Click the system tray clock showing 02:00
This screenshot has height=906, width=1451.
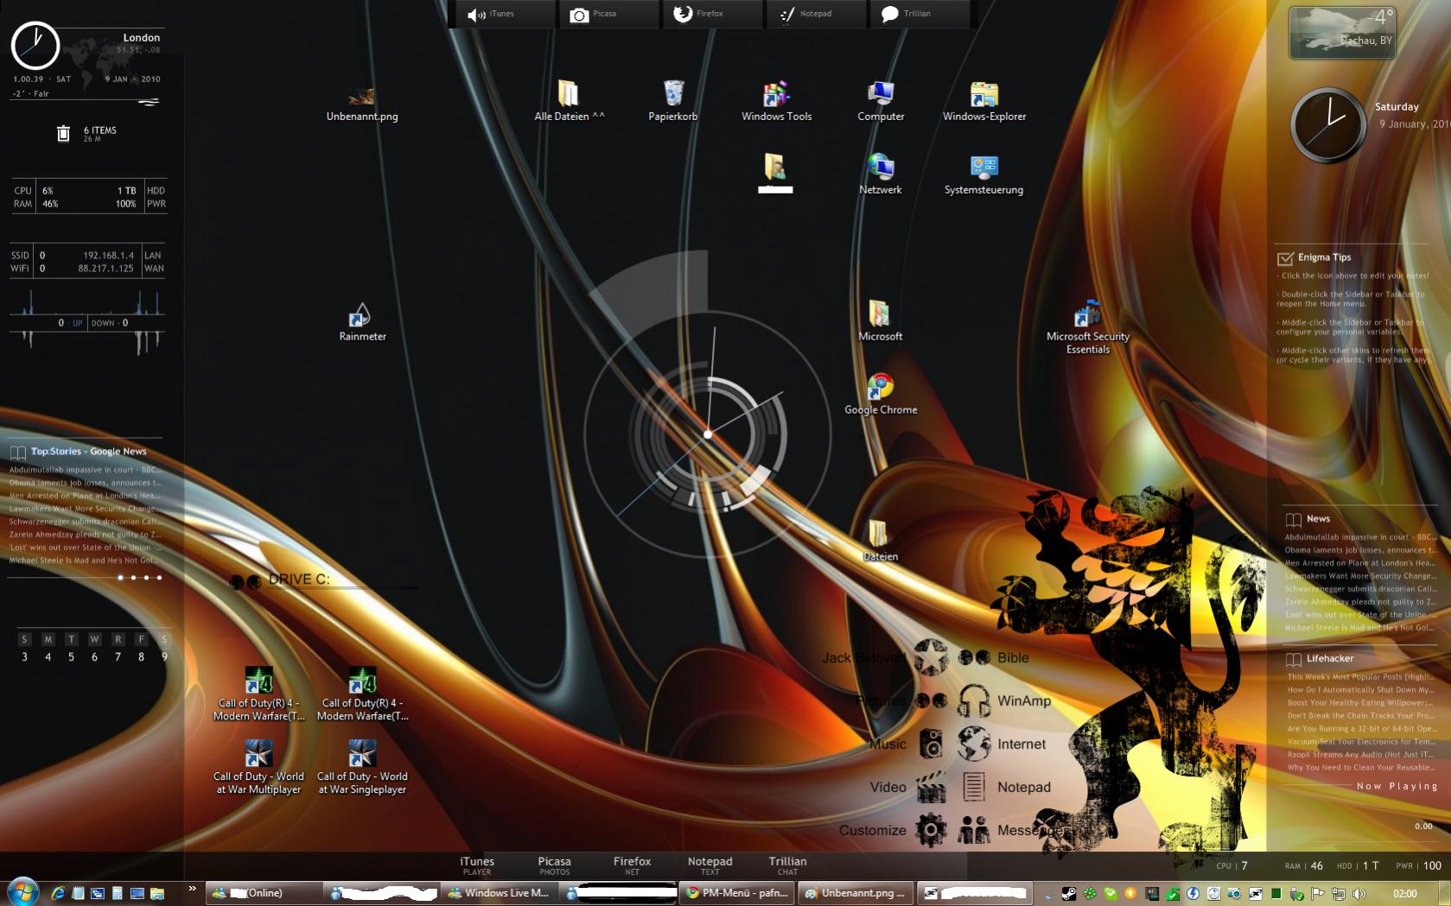point(1405,894)
